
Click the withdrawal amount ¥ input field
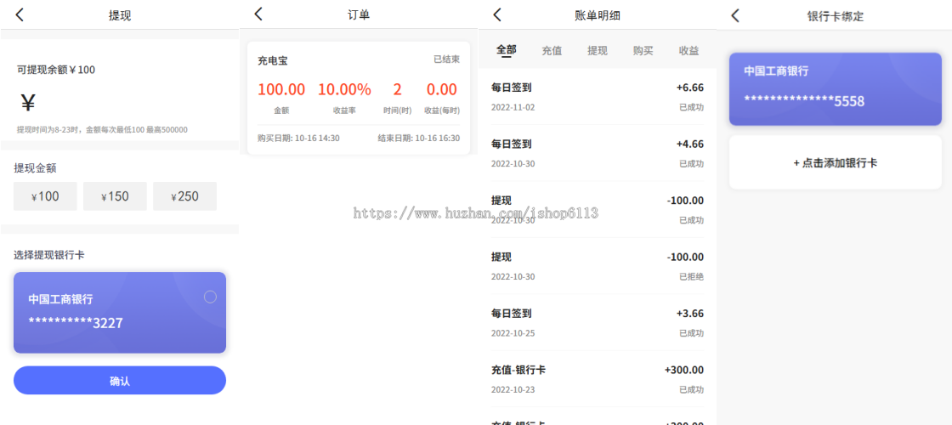pyautogui.click(x=120, y=103)
